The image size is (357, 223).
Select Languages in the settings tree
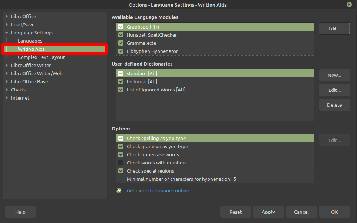pyautogui.click(x=30, y=41)
